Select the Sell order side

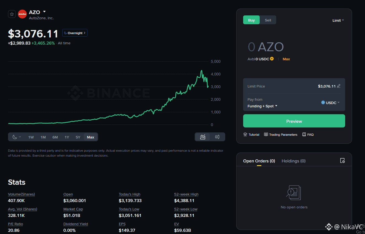(268, 20)
